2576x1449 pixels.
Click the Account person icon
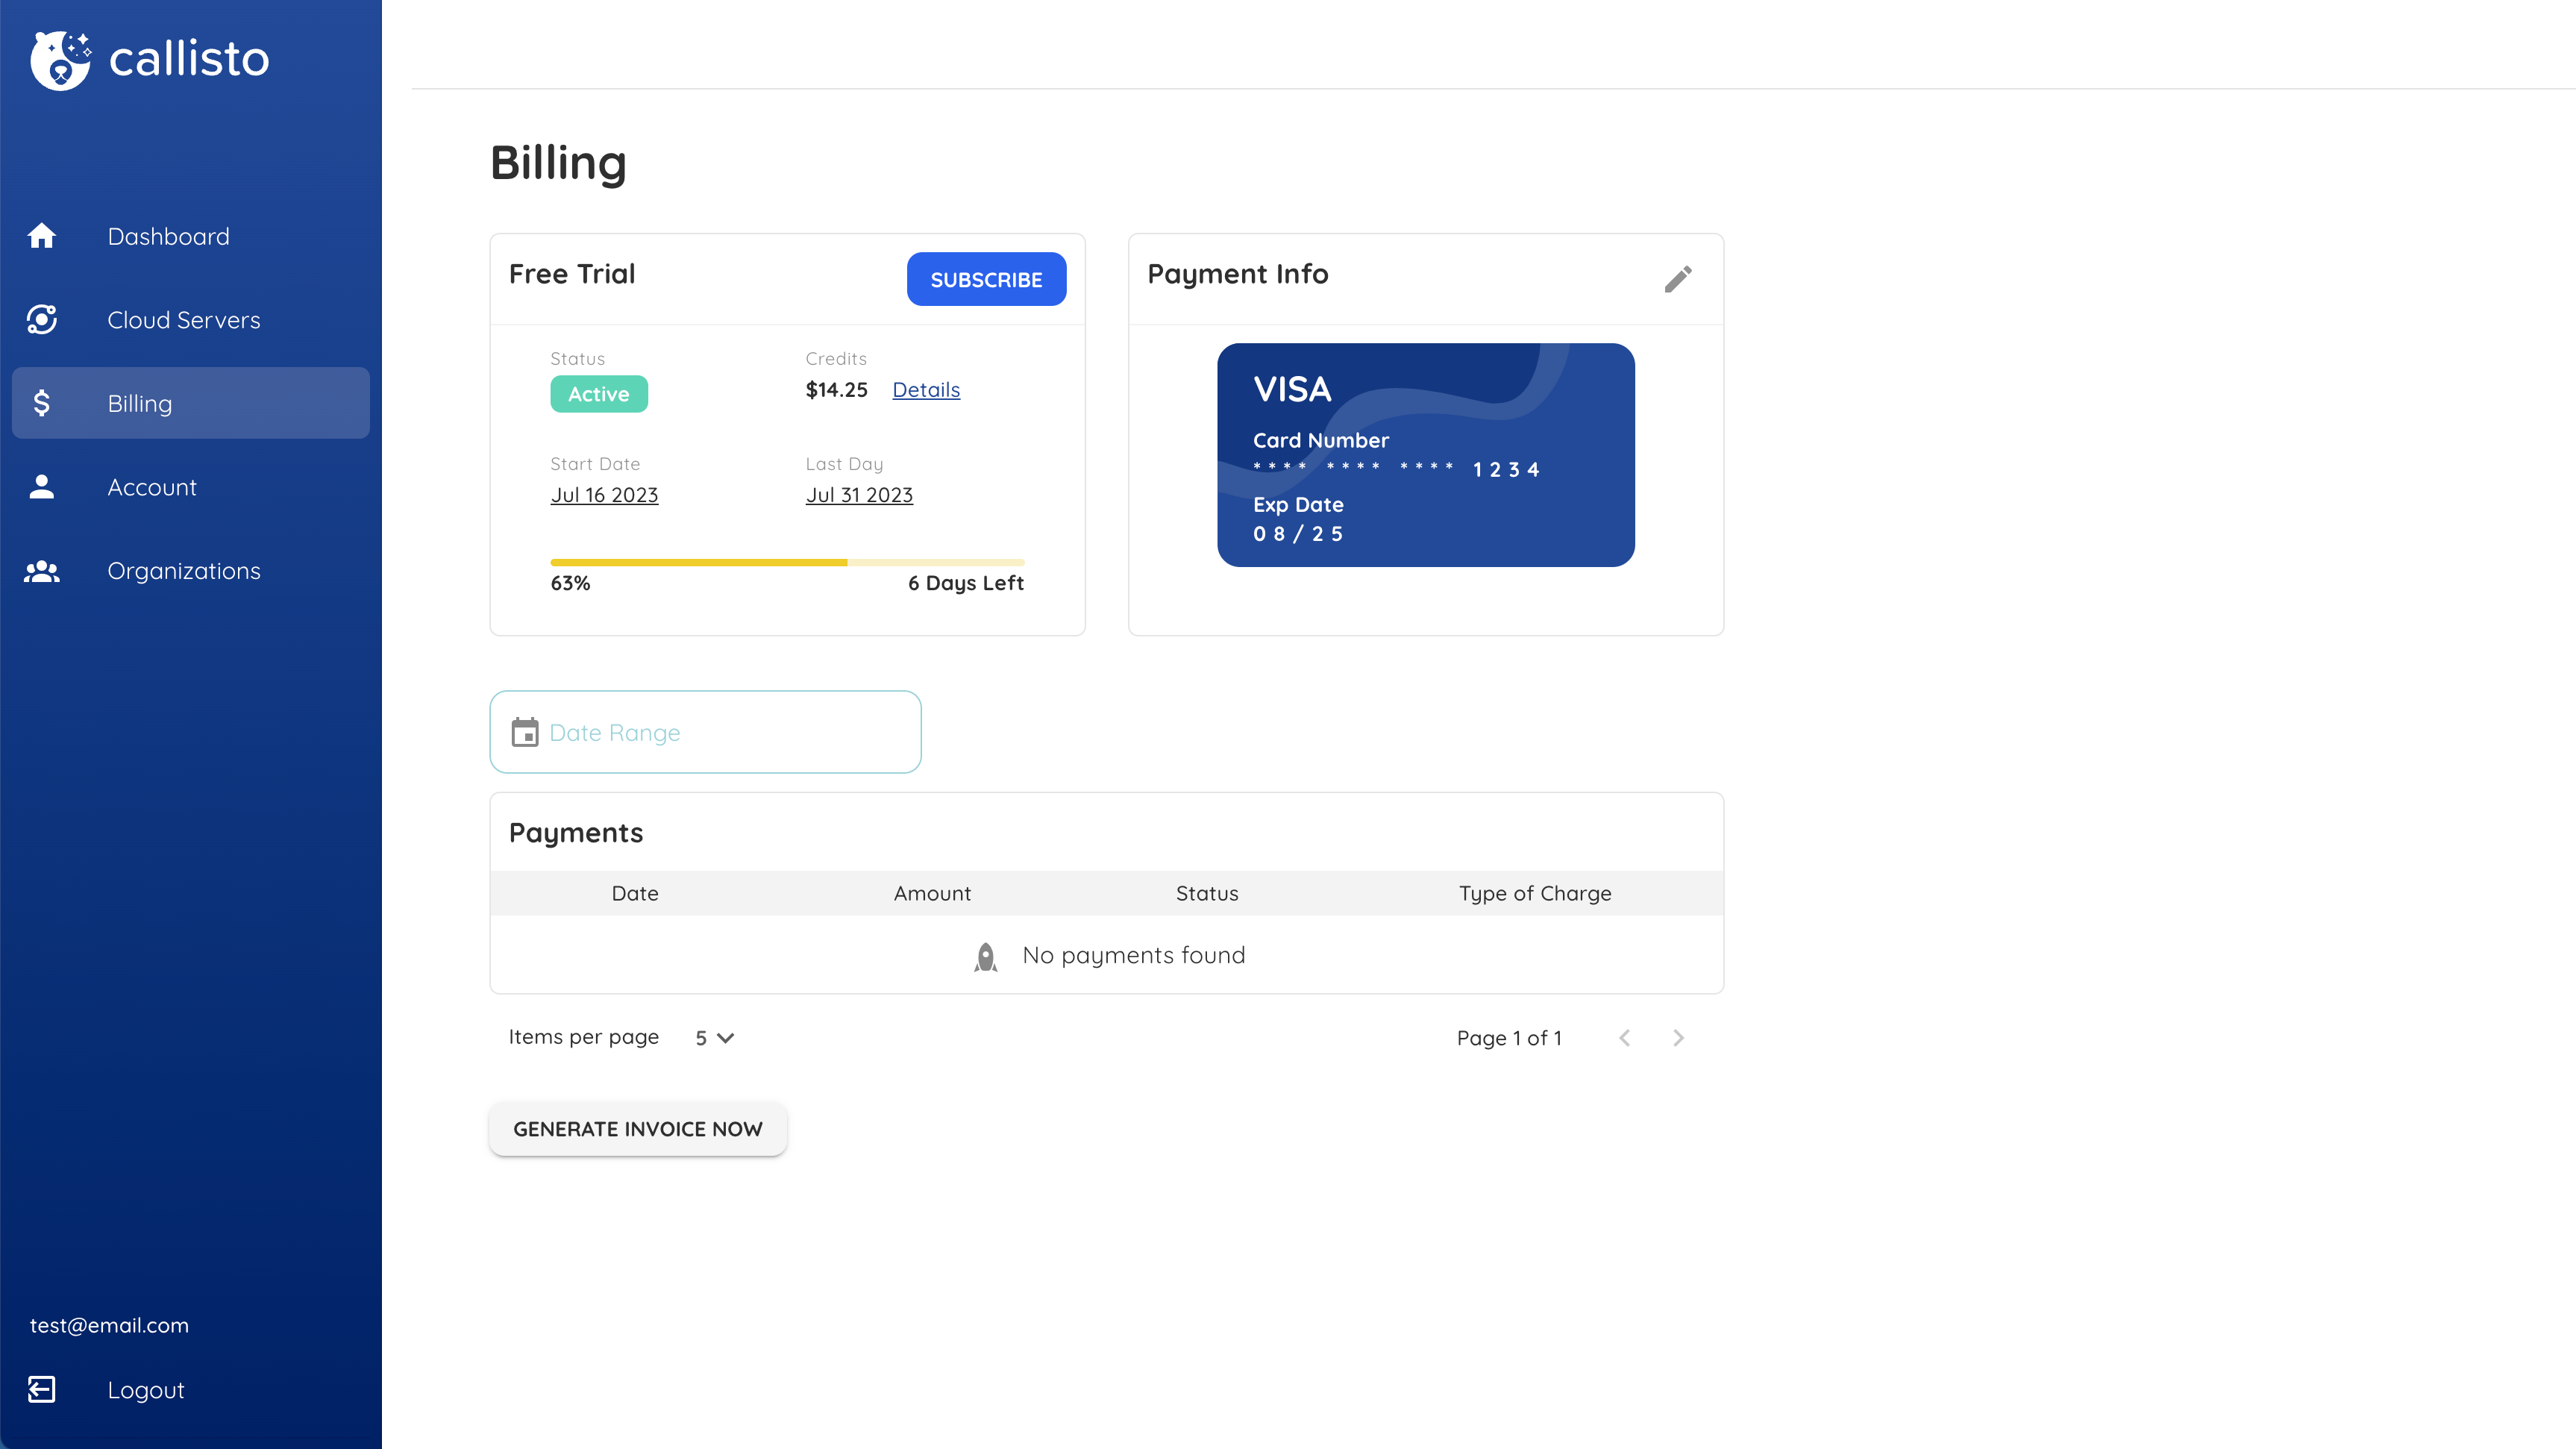coord(42,487)
